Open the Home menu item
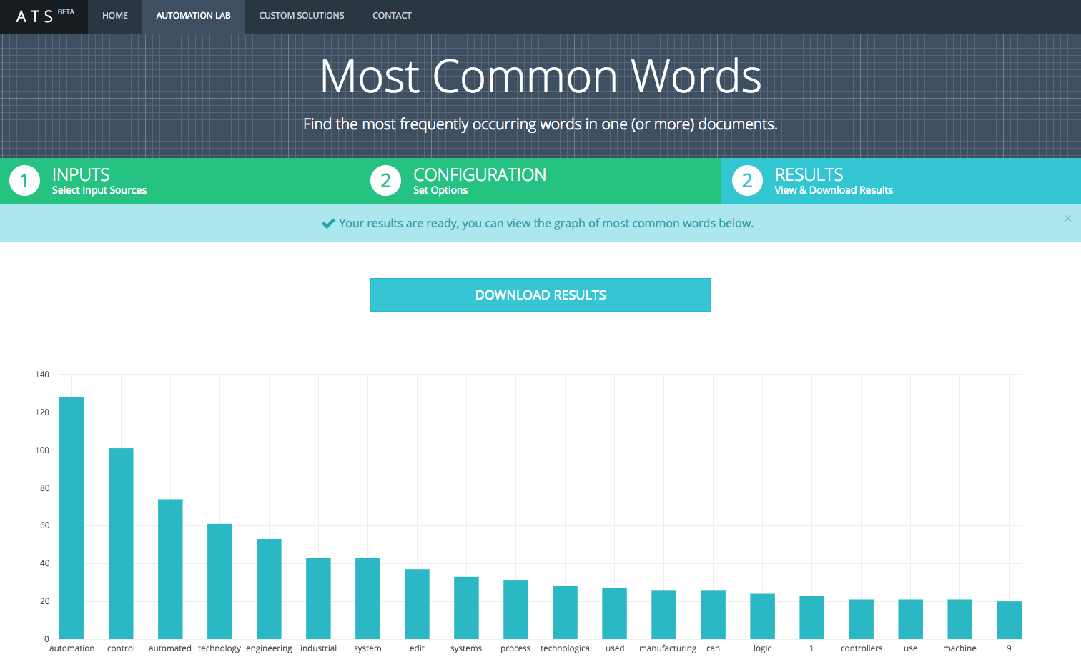1081x672 pixels. (115, 16)
